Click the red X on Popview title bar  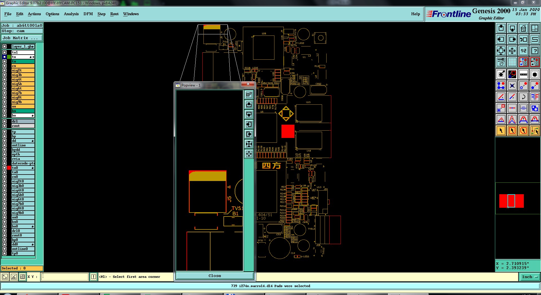(x=248, y=84)
